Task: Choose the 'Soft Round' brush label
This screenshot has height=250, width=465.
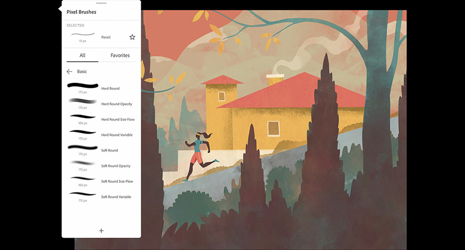Action: click(110, 151)
